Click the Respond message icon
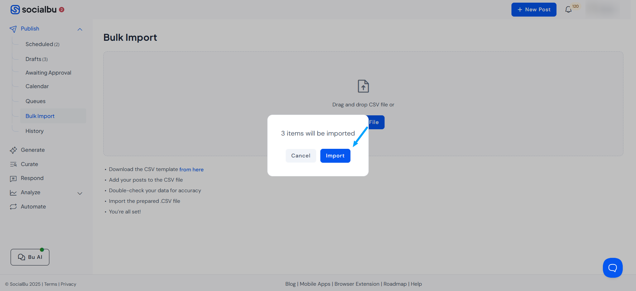The width and height of the screenshot is (636, 291). 13,179
